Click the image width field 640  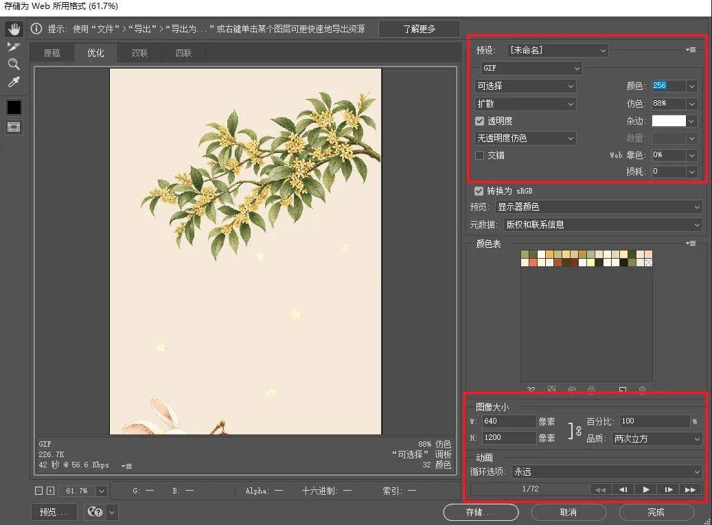tap(509, 421)
